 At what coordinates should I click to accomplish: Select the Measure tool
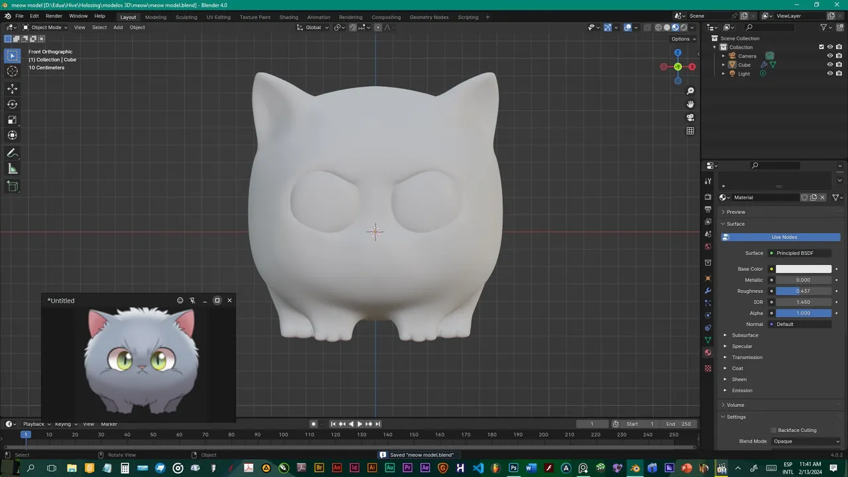click(x=13, y=169)
